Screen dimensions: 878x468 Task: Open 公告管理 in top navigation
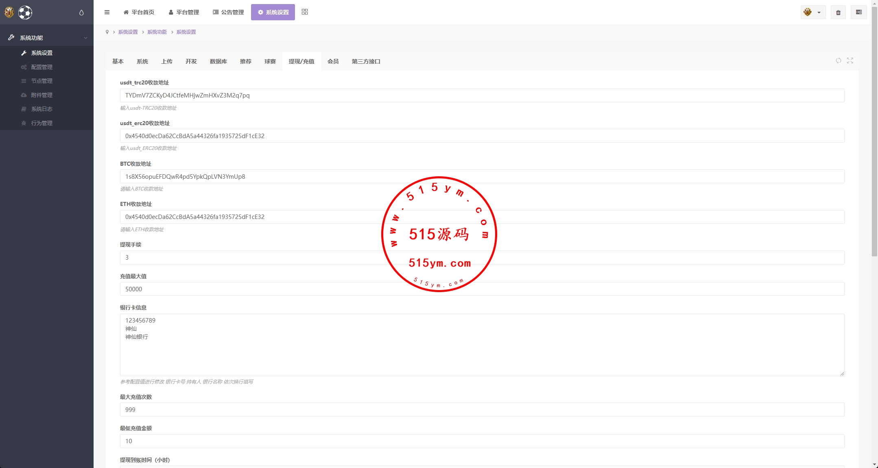pos(228,12)
